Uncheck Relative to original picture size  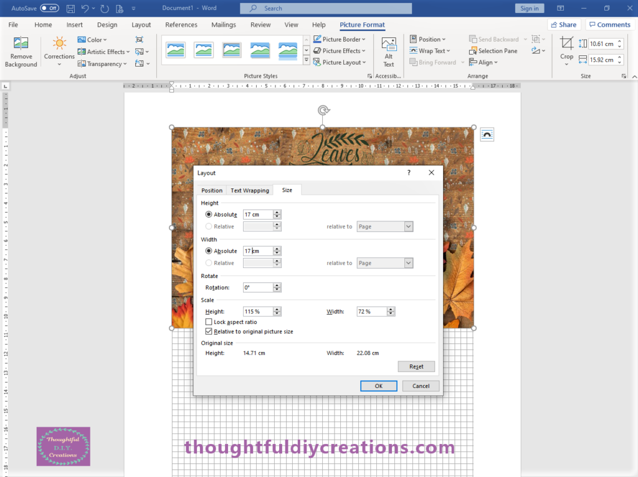click(x=209, y=332)
